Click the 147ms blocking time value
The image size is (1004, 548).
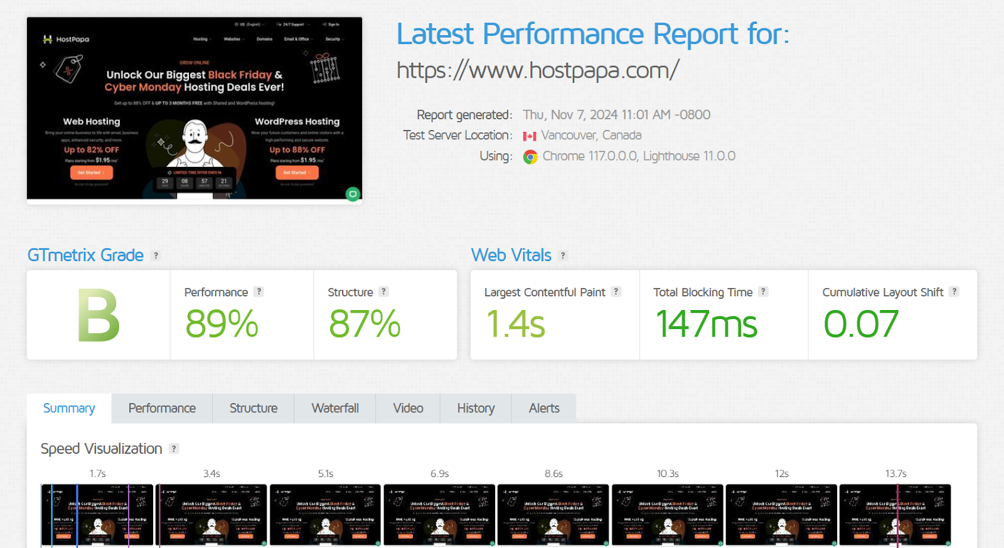coord(707,324)
